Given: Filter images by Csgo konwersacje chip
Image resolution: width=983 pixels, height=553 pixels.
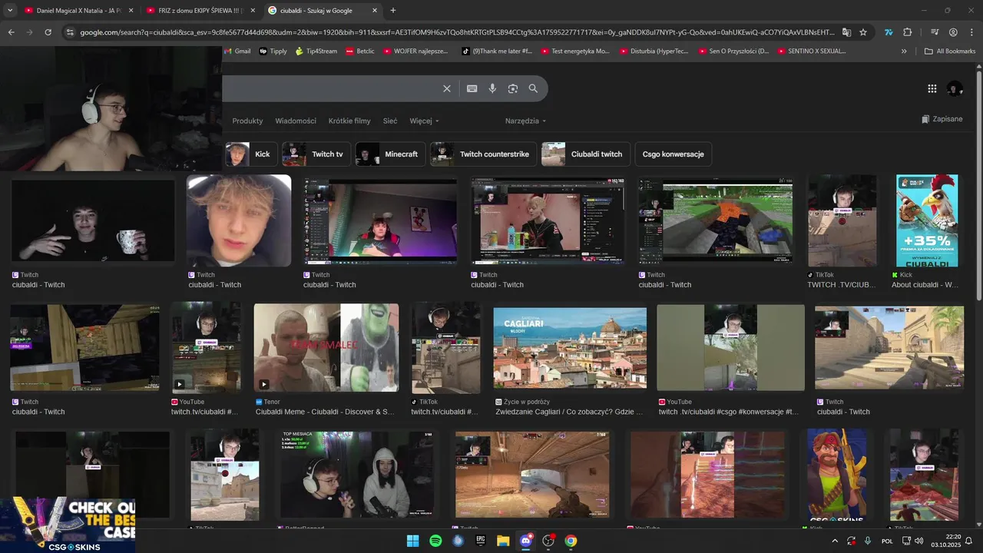Looking at the screenshot, I should (x=673, y=154).
